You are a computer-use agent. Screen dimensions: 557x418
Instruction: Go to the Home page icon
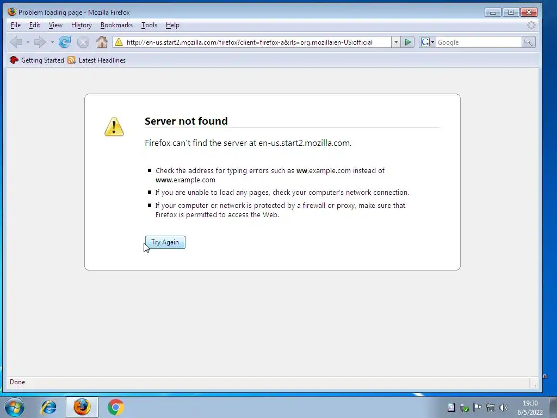[x=102, y=42]
